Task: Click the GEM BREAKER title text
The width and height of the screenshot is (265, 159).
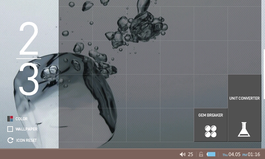Action: click(211, 115)
